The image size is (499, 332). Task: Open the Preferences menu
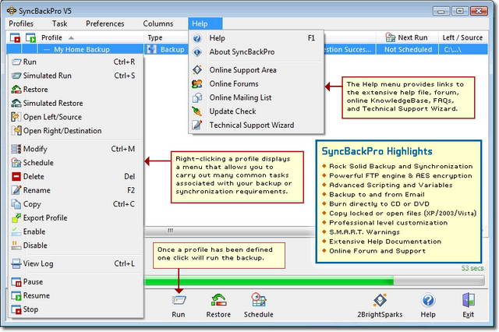point(104,24)
